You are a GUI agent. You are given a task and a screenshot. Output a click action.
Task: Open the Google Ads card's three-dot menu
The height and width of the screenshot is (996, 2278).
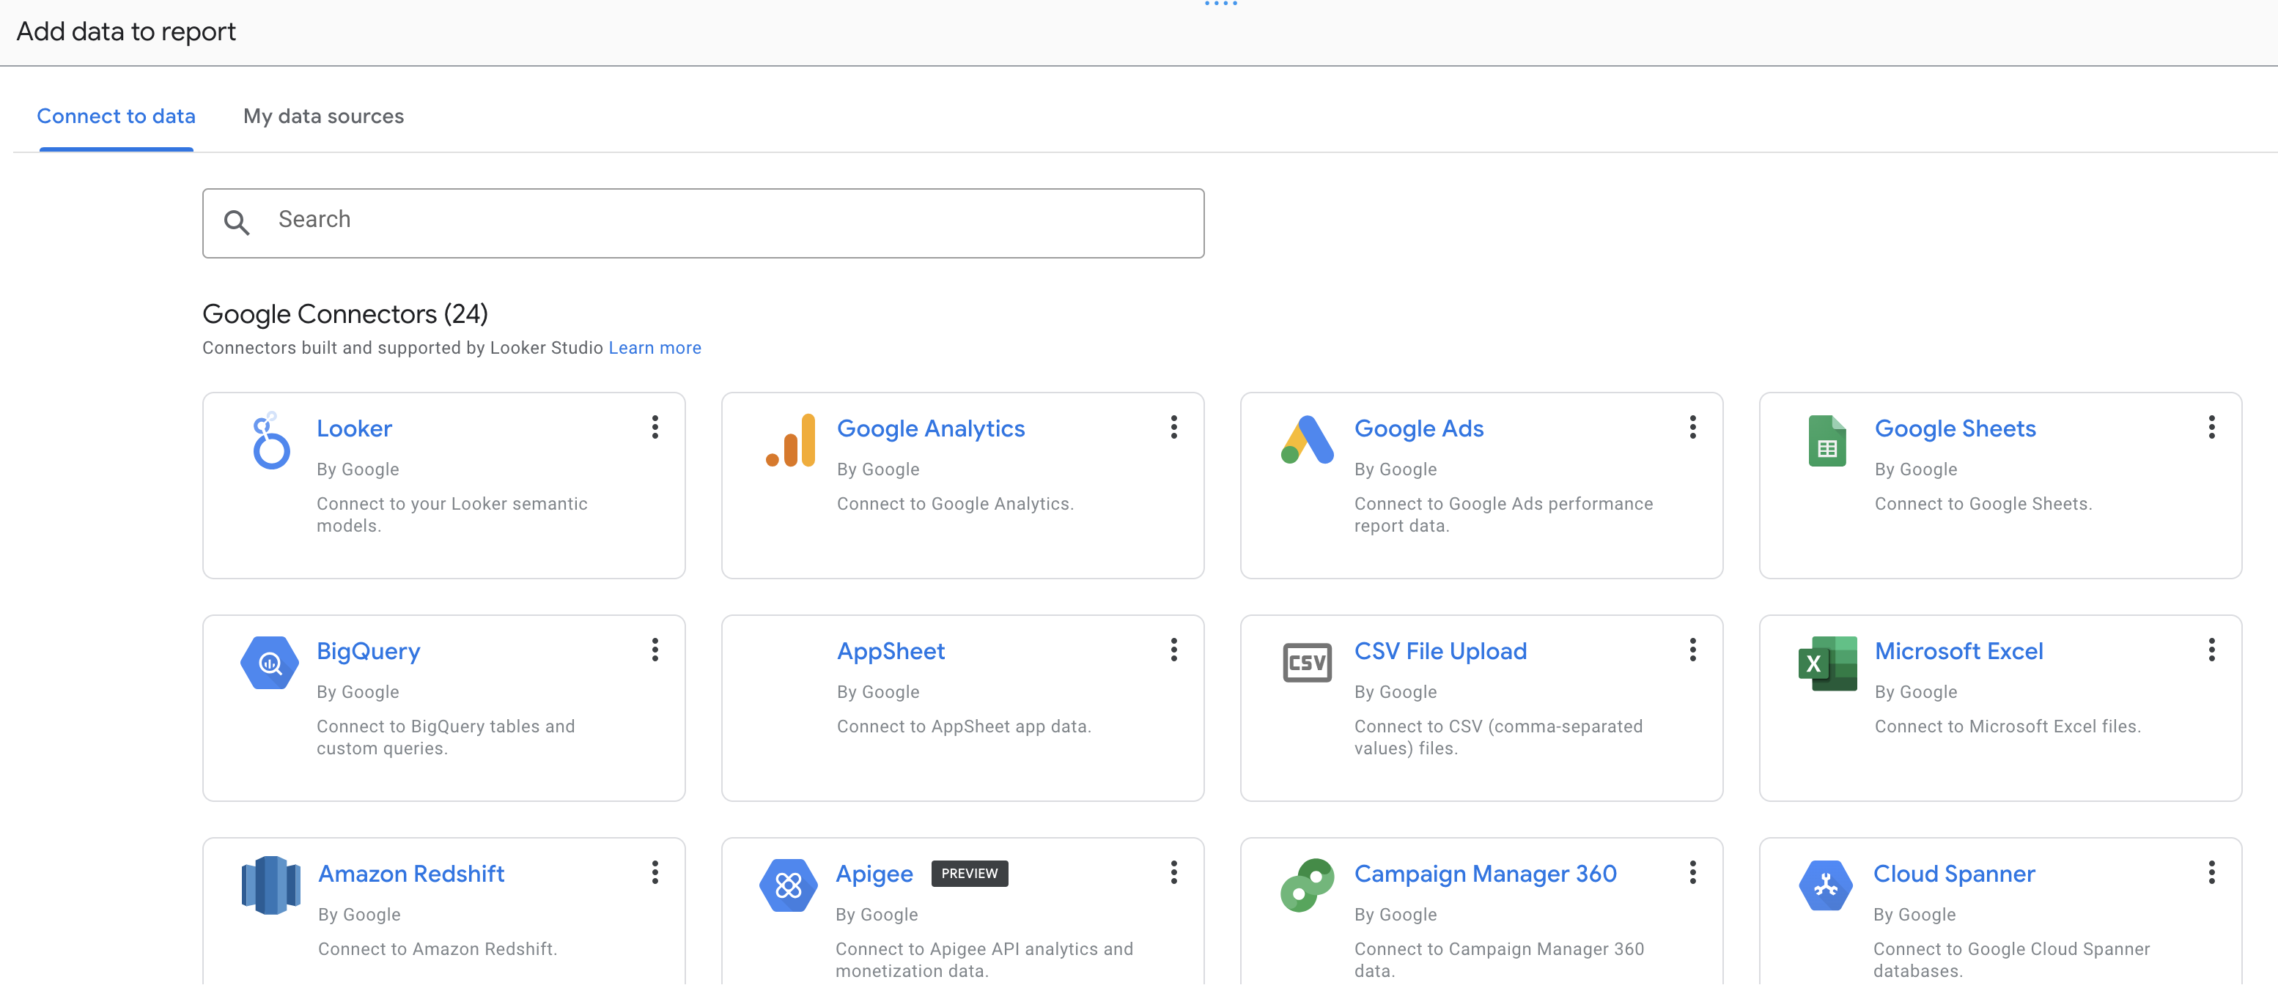pyautogui.click(x=1692, y=427)
